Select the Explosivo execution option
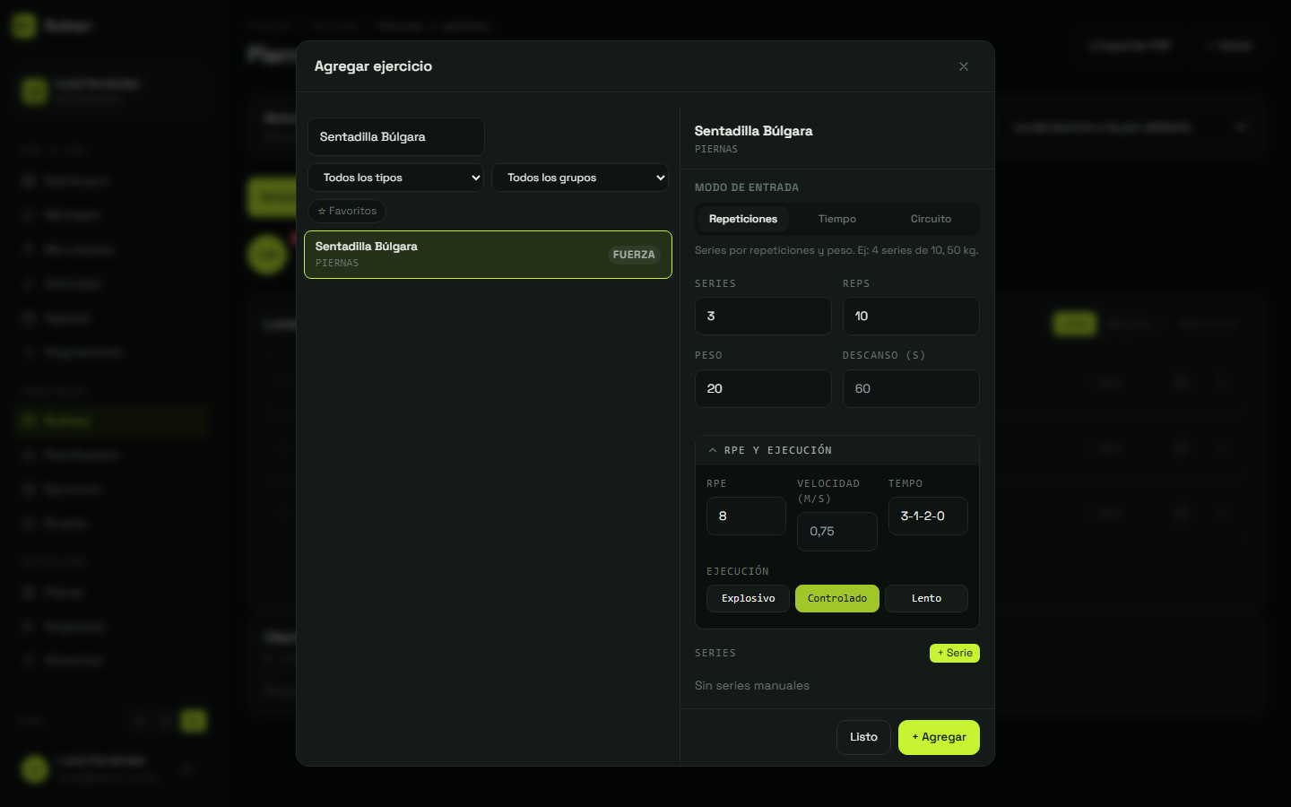The width and height of the screenshot is (1291, 807). coord(748,599)
